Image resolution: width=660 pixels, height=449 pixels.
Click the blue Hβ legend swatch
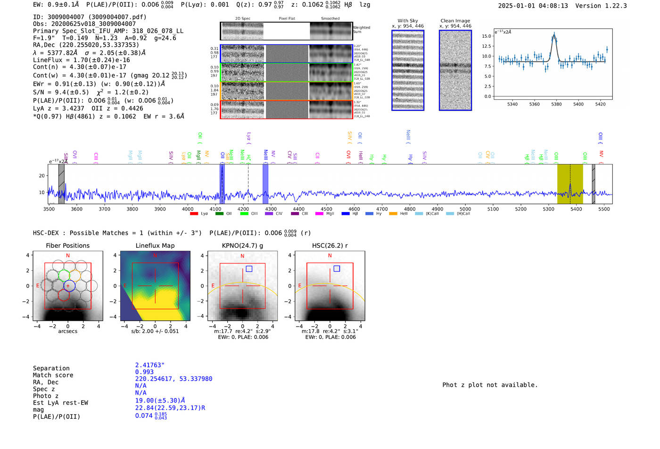point(346,214)
